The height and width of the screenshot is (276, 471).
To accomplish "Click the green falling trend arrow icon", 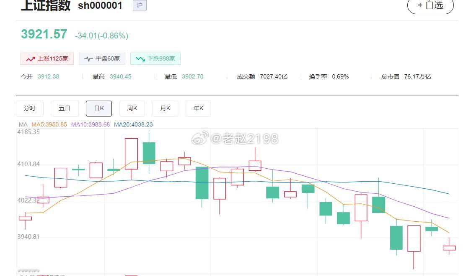I will click(x=140, y=59).
